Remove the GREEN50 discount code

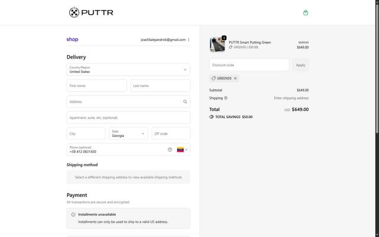(235, 78)
